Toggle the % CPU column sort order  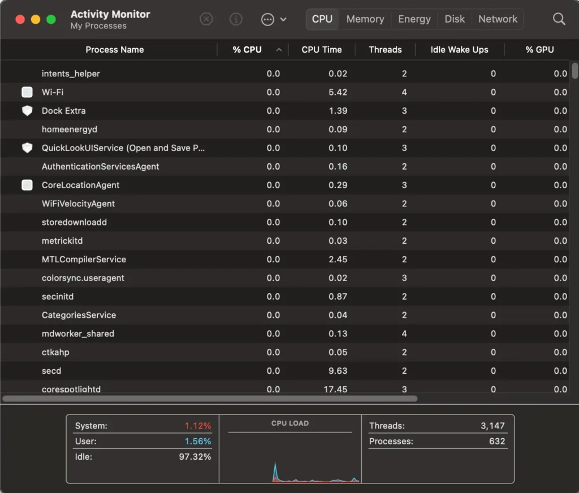click(247, 50)
